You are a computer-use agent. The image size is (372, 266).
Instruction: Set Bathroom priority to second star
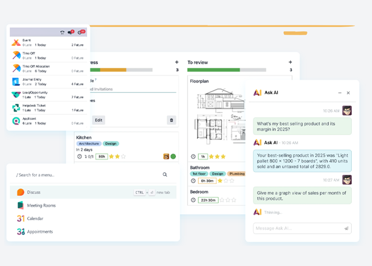[226, 181]
